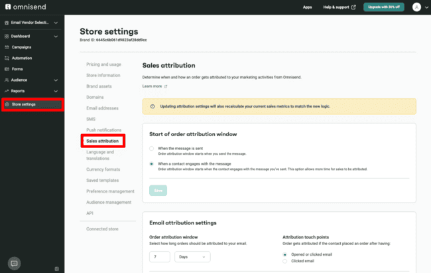The width and height of the screenshot is (431, 273).
Task: Open the chat support bubble icon
Action: [14, 263]
